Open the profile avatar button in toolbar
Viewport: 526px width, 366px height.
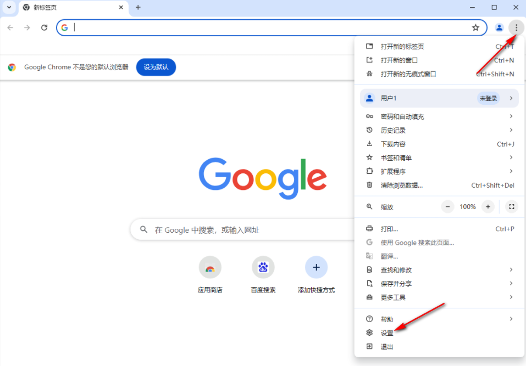click(499, 27)
